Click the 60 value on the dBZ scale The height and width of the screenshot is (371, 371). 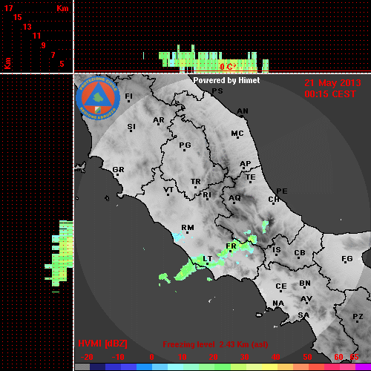coord(338,357)
